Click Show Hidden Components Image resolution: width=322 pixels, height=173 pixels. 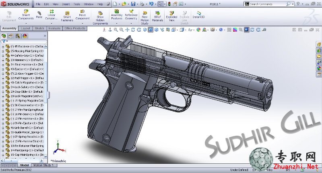[100, 18]
